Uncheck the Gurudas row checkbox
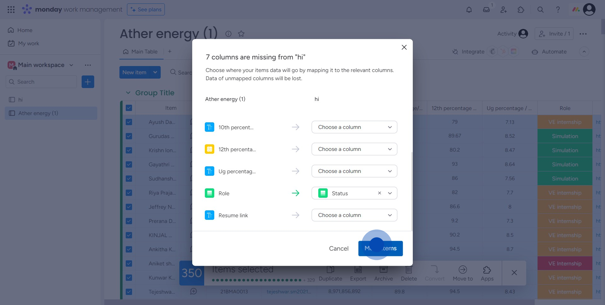 (x=129, y=136)
